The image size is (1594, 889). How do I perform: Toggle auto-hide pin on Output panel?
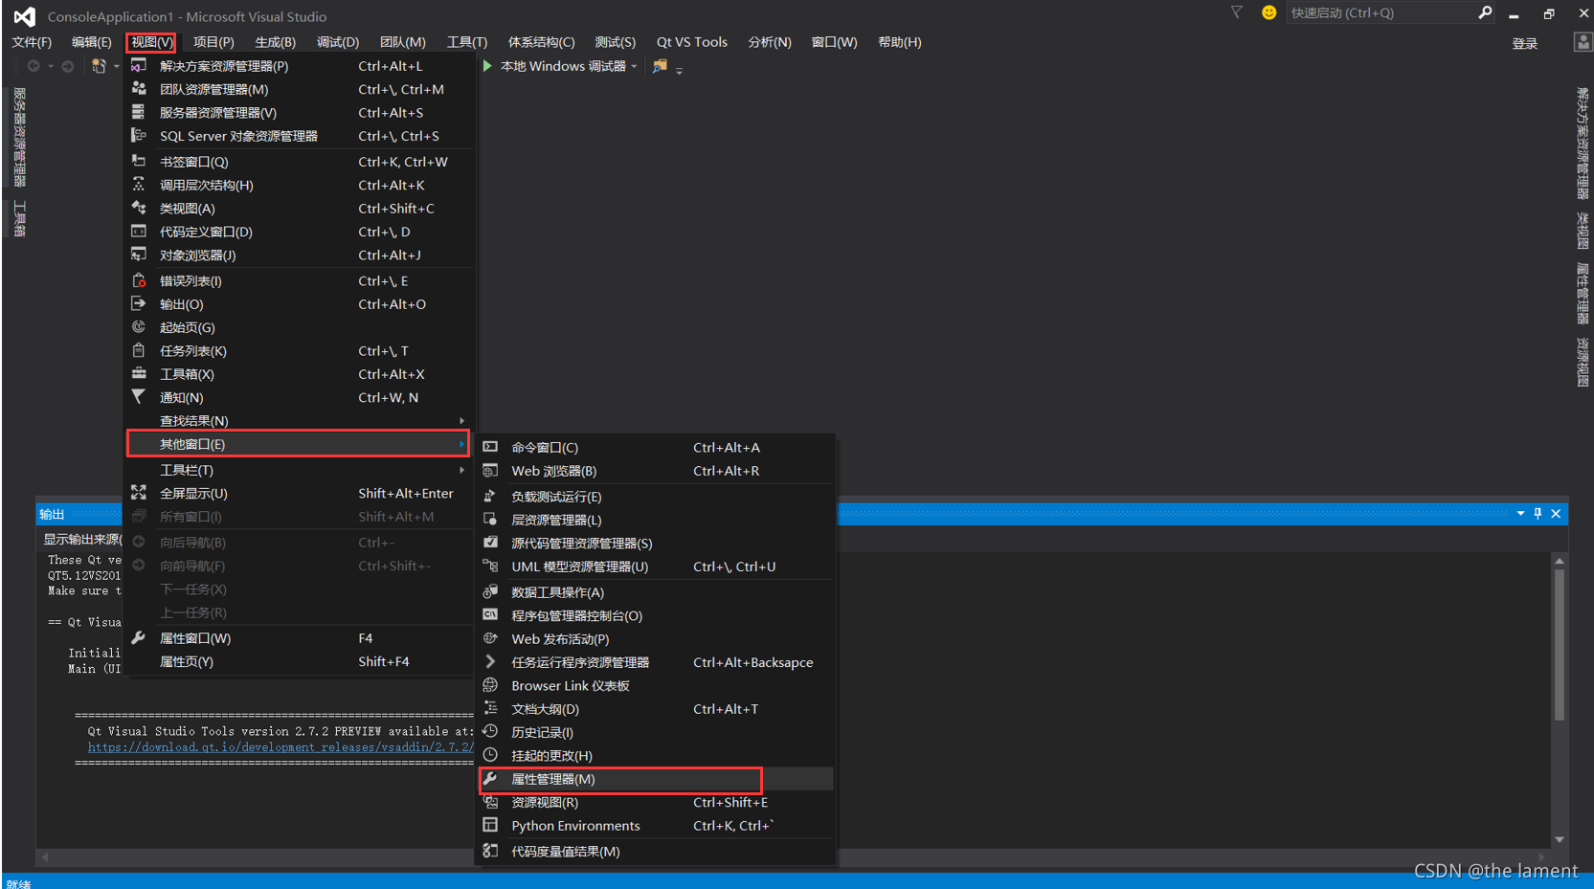pyautogui.click(x=1538, y=514)
